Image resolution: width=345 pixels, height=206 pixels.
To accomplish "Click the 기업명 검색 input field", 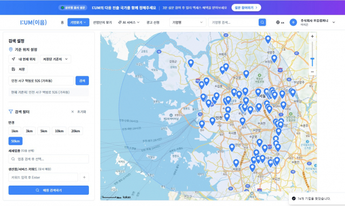I will point(233,23).
